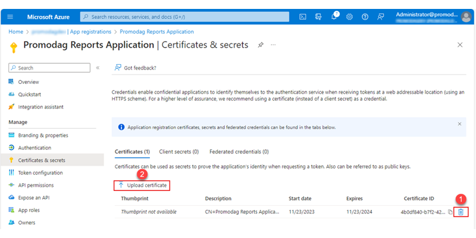Copy the certificate ID to the clipboard
Screen dimensions: 476x238
(450, 212)
